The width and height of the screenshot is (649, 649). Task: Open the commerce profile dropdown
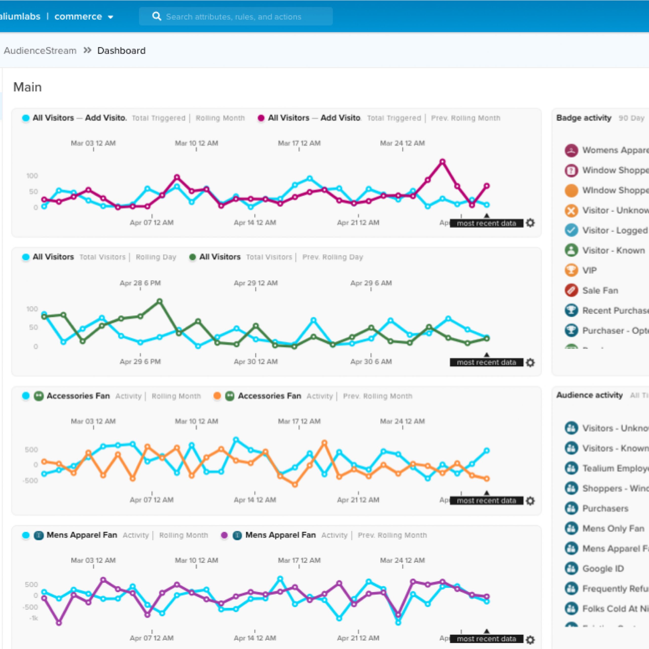[x=84, y=16]
